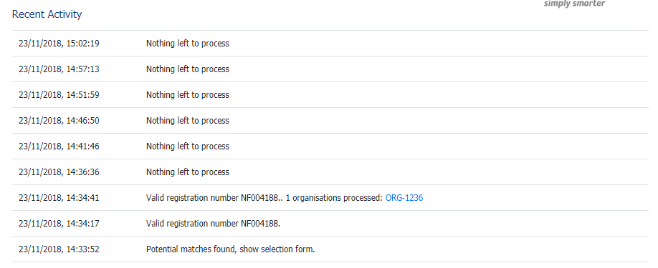Click 'Nothing left to process' at 15:02:19
This screenshot has height=268, width=658.
tap(188, 44)
